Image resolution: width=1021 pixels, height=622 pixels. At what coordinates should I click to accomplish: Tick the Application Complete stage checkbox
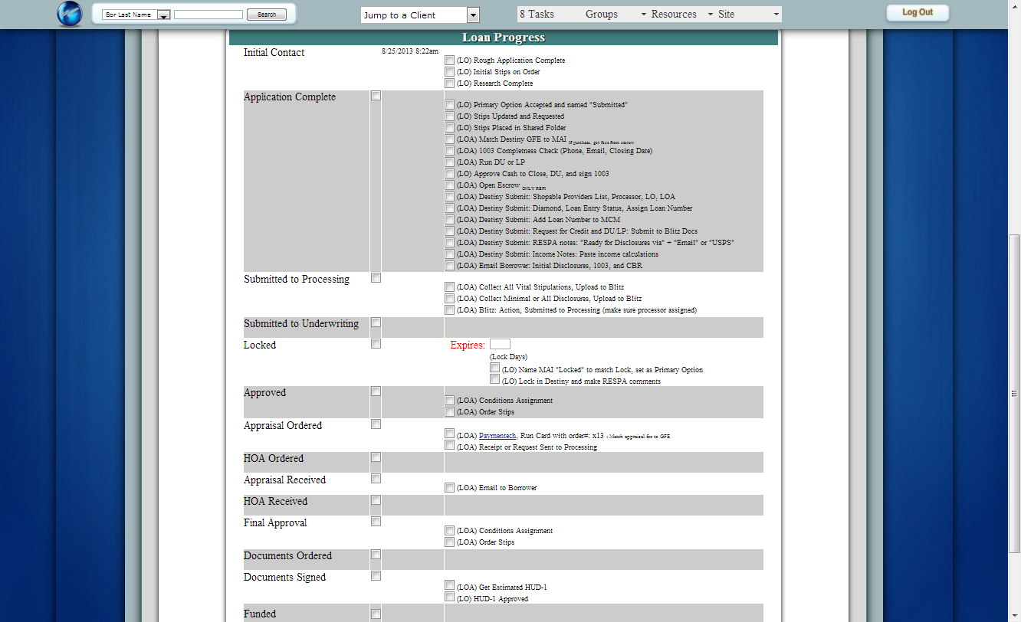[376, 97]
